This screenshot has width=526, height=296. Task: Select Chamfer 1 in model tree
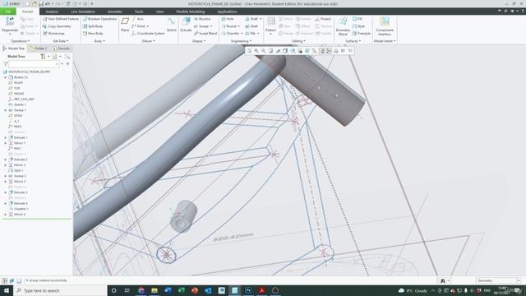[x=21, y=209]
